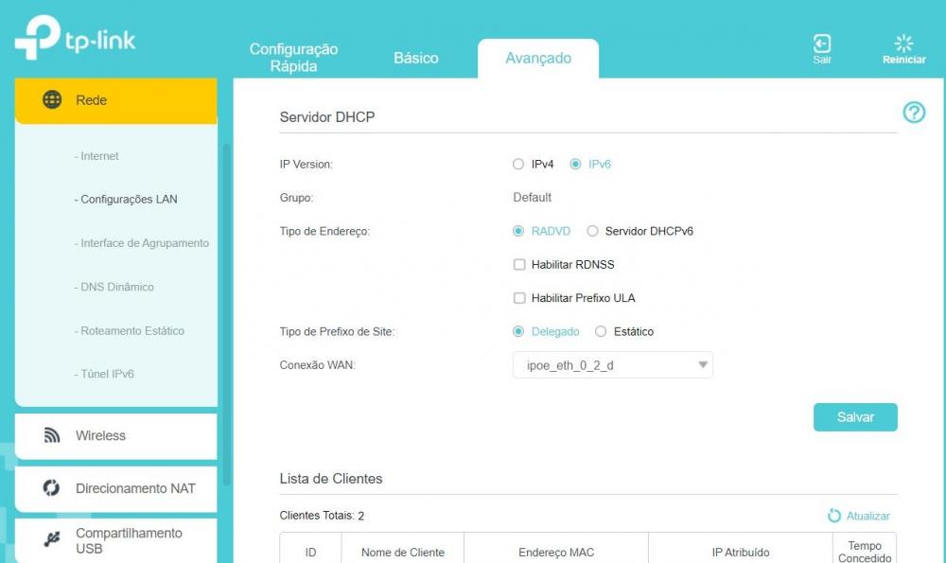Image resolution: width=946 pixels, height=563 pixels.
Task: Open the Túnel IPv6 menu link
Action: click(x=107, y=375)
